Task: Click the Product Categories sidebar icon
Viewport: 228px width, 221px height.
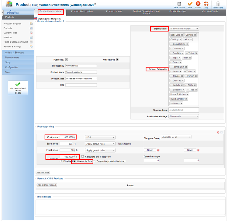Action: [31, 24]
